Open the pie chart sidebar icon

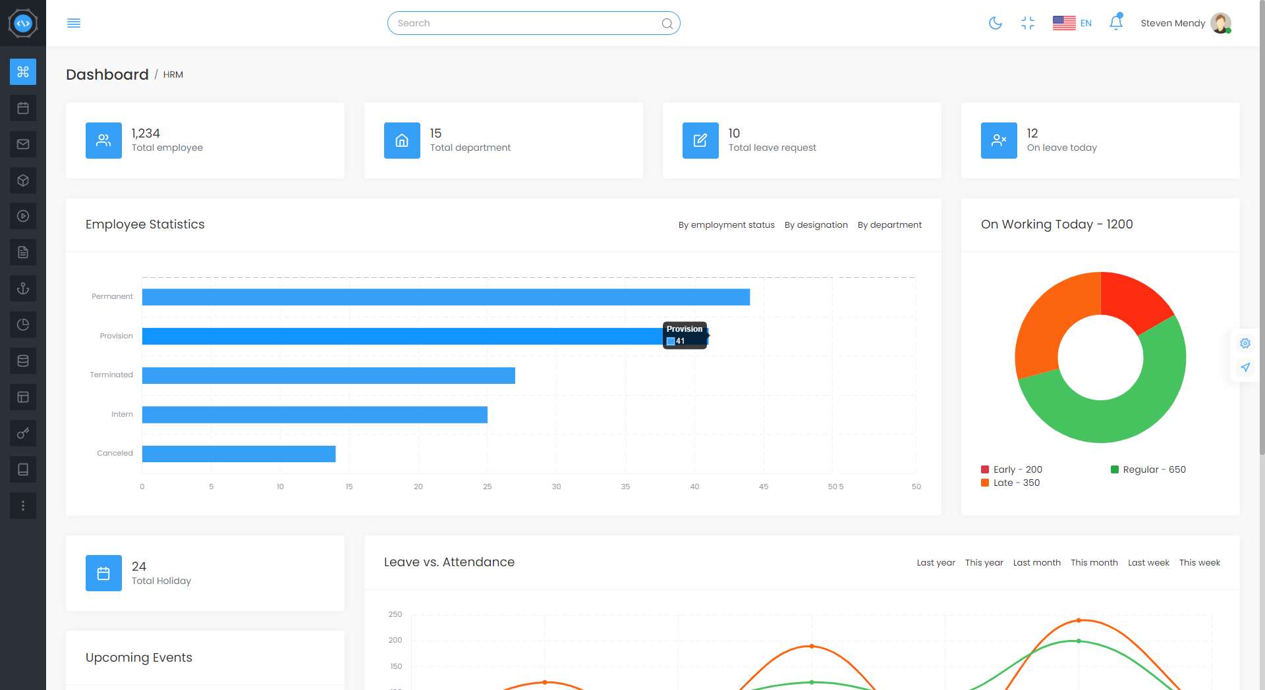pos(23,325)
